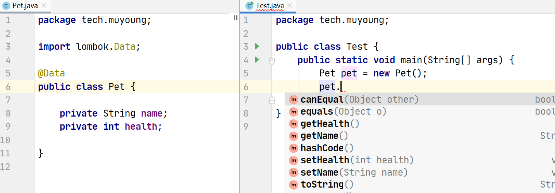Choose hashCode() in autocomplete popup
555x193 pixels.
pyautogui.click(x=327, y=148)
